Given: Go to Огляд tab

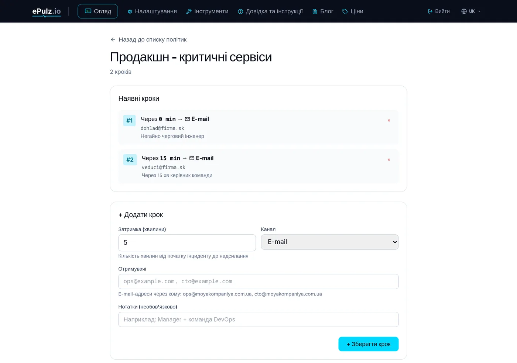Looking at the screenshot, I should tap(97, 11).
